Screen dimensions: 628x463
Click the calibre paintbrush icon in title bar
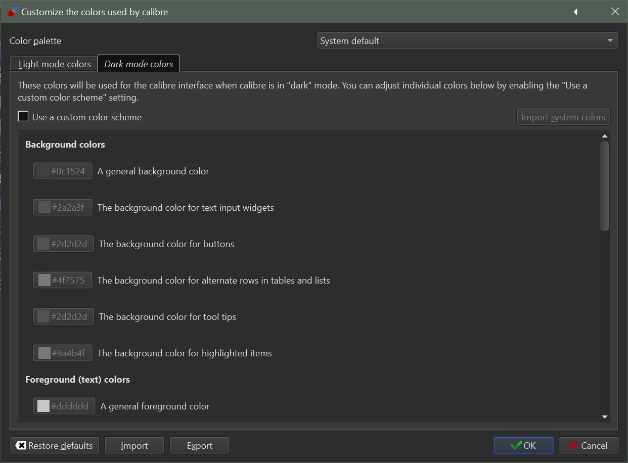13,11
